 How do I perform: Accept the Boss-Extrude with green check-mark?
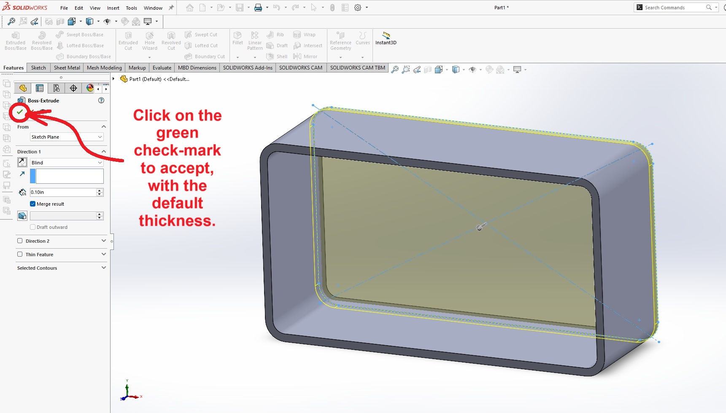[x=20, y=112]
